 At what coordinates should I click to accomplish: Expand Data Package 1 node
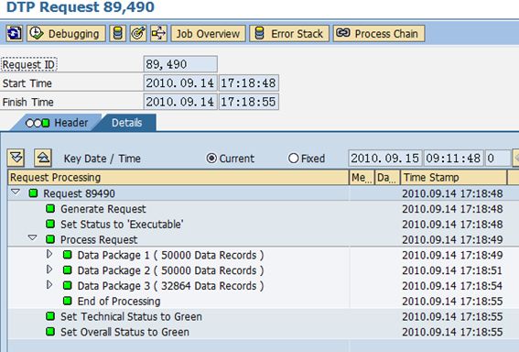(x=49, y=254)
